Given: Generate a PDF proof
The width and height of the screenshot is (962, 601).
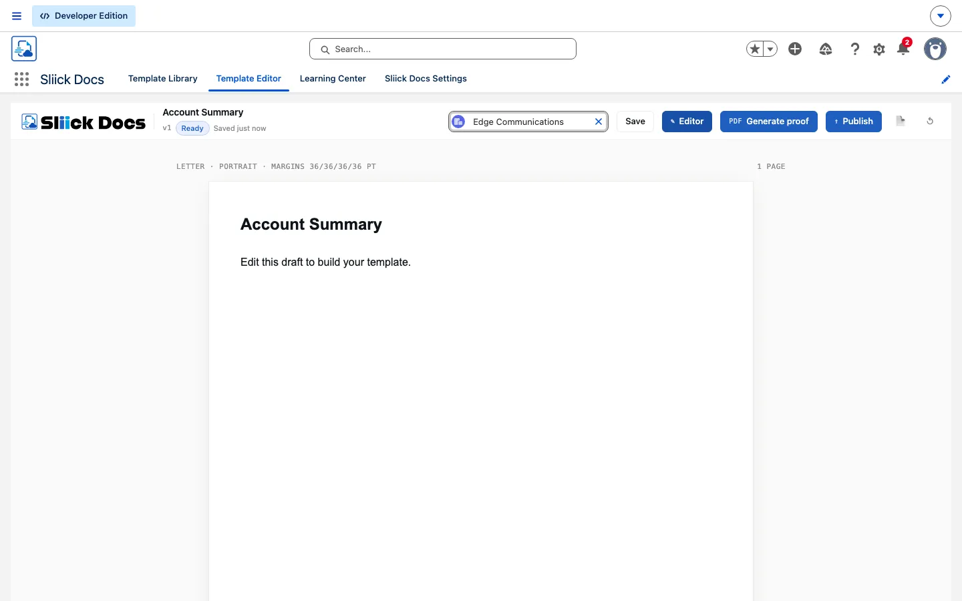Looking at the screenshot, I should (x=769, y=122).
